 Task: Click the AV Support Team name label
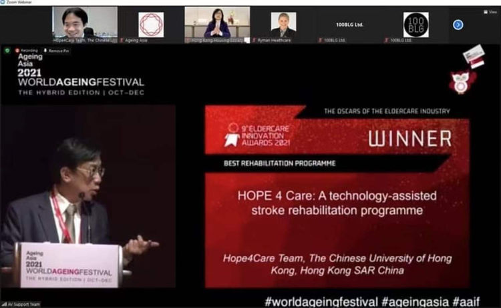pyautogui.click(x=23, y=305)
